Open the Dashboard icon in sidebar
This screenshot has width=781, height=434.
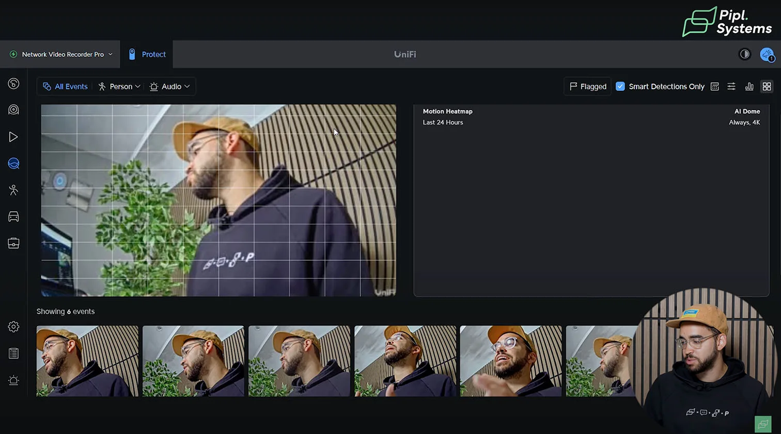pyautogui.click(x=13, y=84)
